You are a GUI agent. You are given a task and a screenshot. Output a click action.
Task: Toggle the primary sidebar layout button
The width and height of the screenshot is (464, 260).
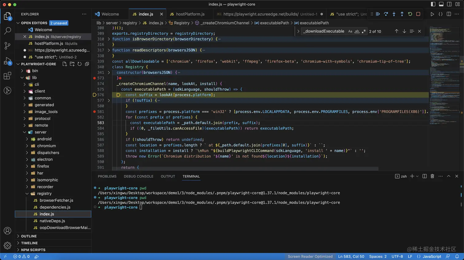[x=433, y=4]
